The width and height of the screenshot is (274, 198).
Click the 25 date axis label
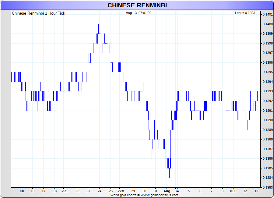tap(111, 191)
